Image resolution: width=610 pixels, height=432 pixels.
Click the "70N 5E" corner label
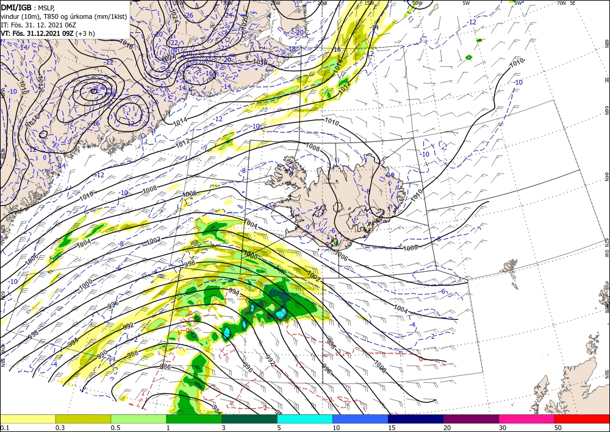565,2
